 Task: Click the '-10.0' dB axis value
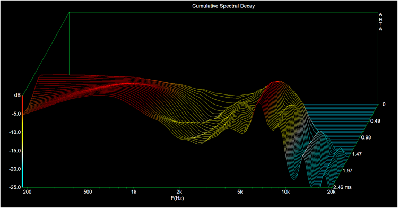pos(15,132)
